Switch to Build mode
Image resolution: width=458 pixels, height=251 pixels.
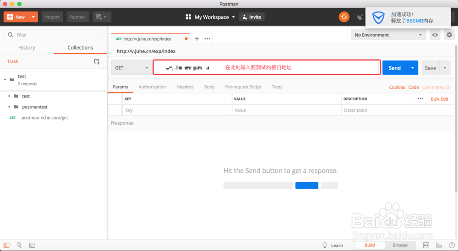click(370, 245)
